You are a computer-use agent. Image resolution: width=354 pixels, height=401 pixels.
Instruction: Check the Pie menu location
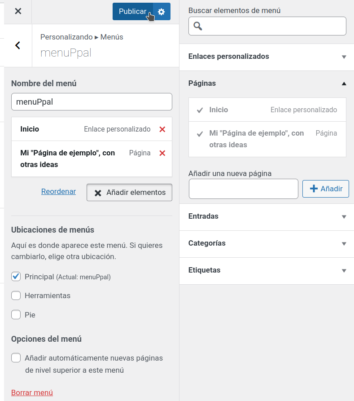[x=16, y=315]
